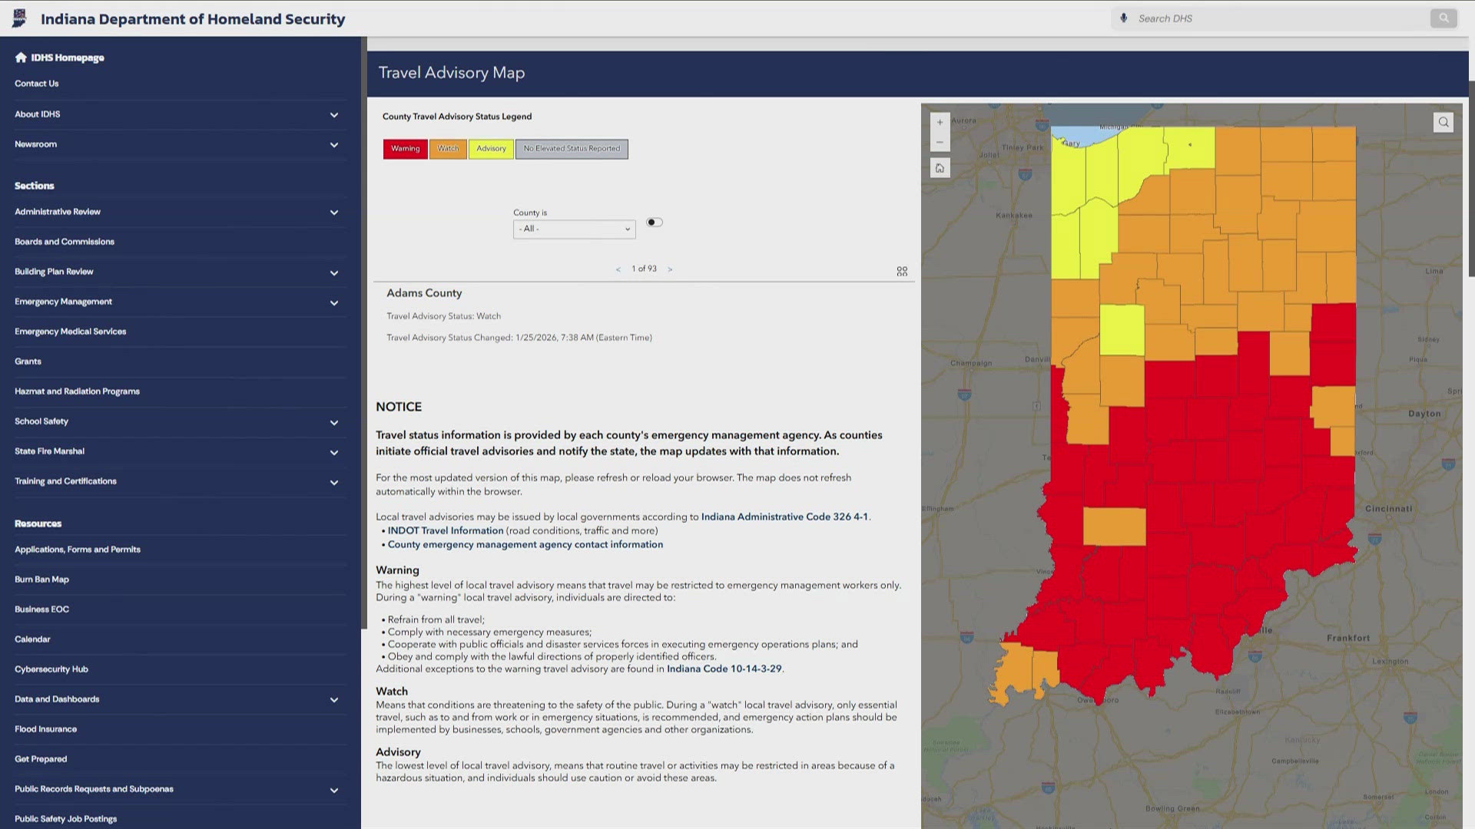Viewport: 1475px width, 829px height.
Task: Open the 'County is' dropdown
Action: pyautogui.click(x=574, y=229)
